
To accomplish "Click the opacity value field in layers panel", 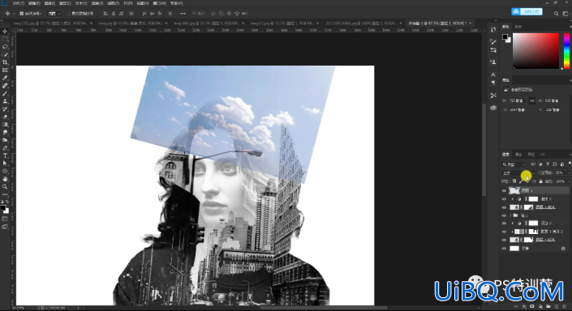I will coord(559,173).
